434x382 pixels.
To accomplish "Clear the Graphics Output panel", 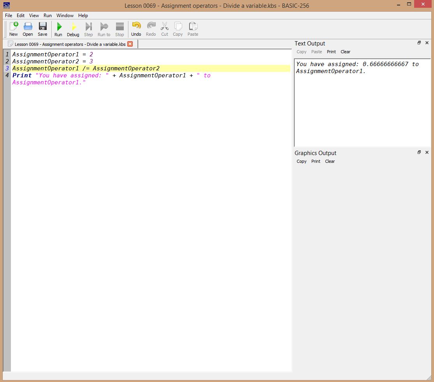I will 330,161.
